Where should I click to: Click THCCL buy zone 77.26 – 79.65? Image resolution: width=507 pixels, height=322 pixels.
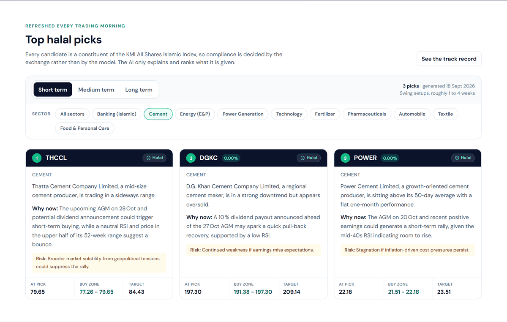pyautogui.click(x=96, y=292)
